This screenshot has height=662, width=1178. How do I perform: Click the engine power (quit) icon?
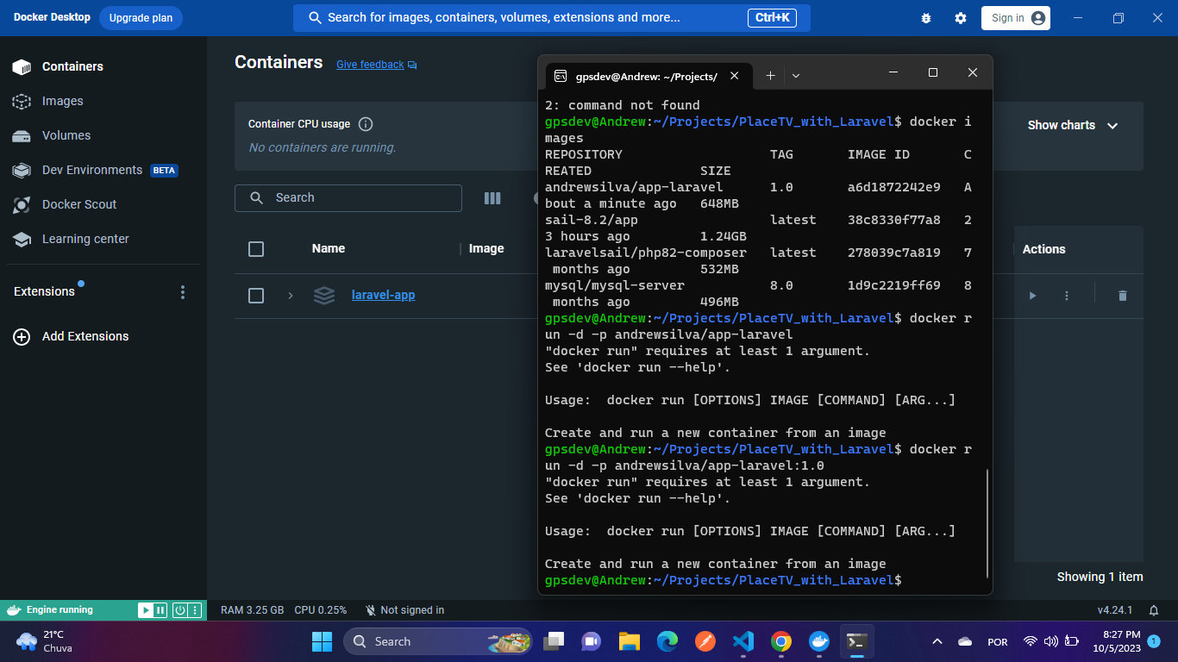[x=180, y=610]
